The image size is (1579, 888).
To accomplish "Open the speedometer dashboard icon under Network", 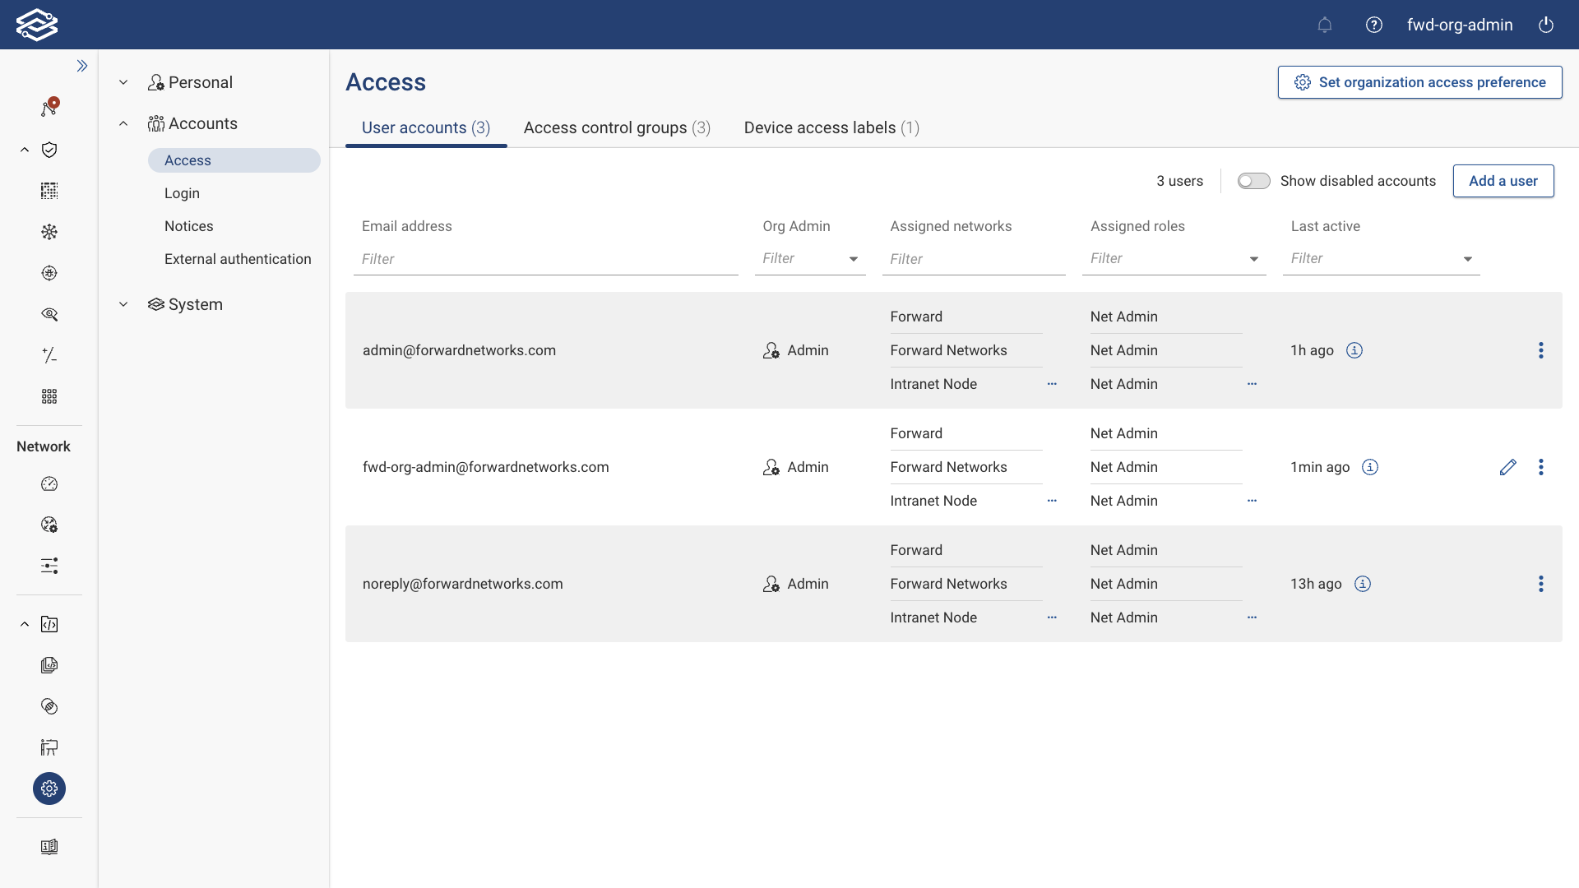I will click(49, 483).
